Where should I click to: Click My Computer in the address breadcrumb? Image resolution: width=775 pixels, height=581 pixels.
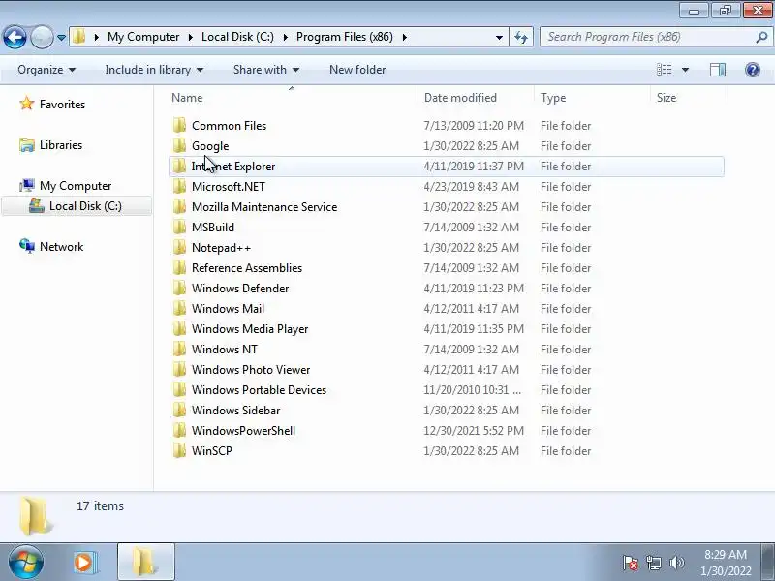(143, 37)
